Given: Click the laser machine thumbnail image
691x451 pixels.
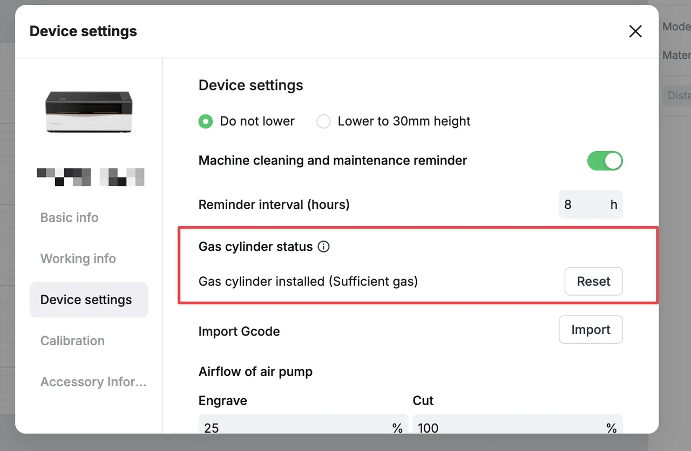Looking at the screenshot, I should coord(89,112).
